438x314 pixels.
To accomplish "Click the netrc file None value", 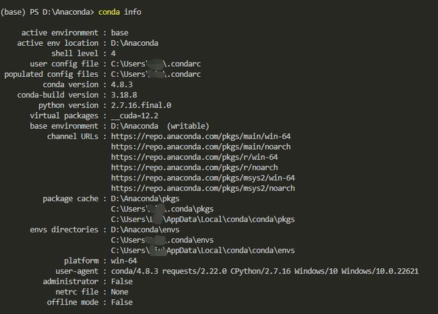I will [x=119, y=292].
